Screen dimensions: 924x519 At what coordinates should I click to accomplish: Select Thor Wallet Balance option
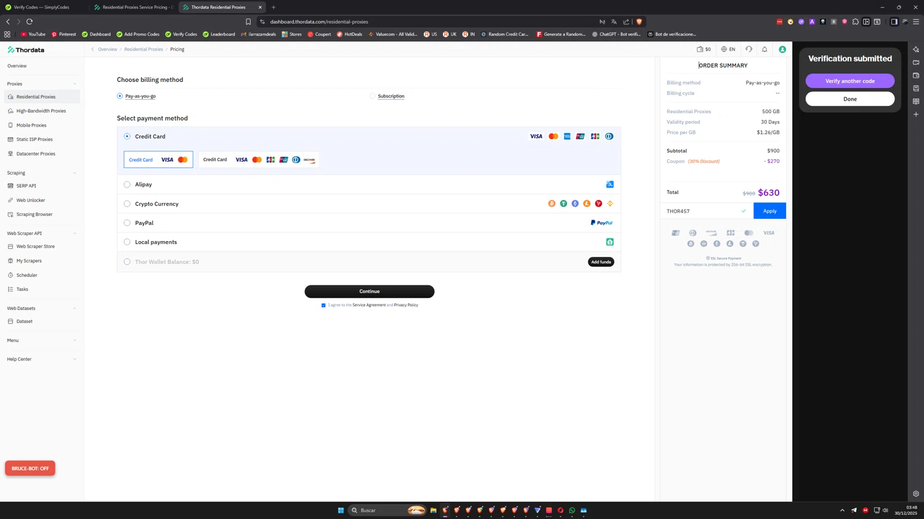127,262
